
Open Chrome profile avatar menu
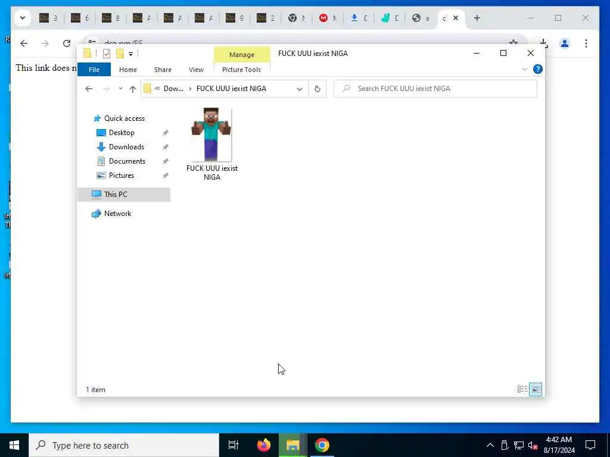click(x=565, y=43)
